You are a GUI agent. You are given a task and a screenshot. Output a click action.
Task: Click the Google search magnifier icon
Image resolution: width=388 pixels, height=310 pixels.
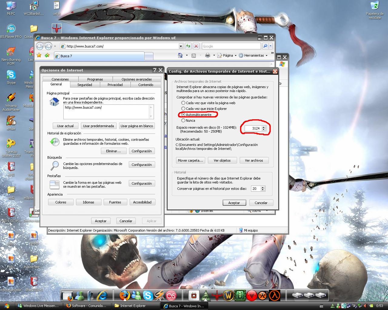pos(265,46)
